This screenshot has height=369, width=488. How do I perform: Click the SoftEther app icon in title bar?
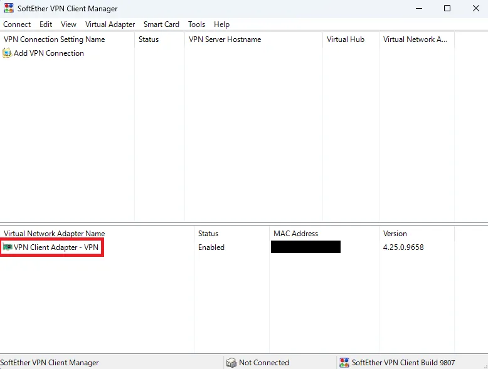point(9,8)
